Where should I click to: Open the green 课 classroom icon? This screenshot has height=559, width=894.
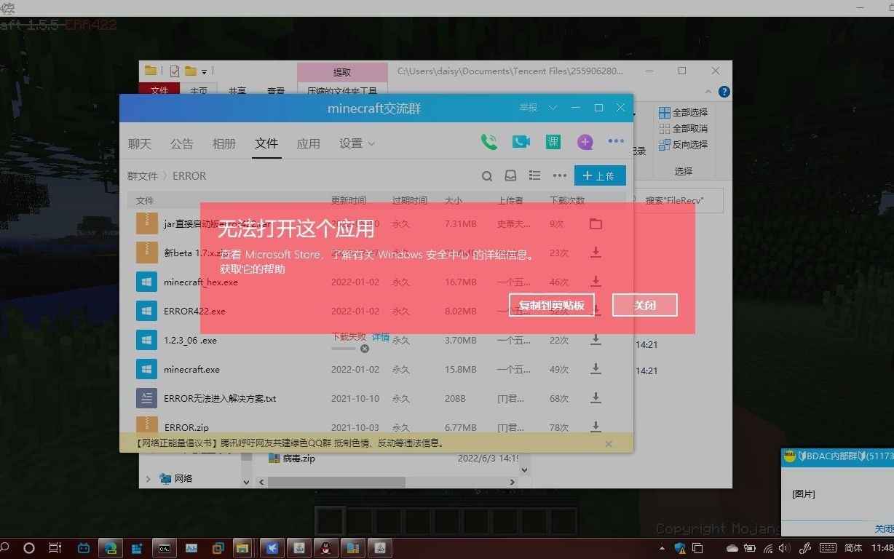pyautogui.click(x=553, y=142)
